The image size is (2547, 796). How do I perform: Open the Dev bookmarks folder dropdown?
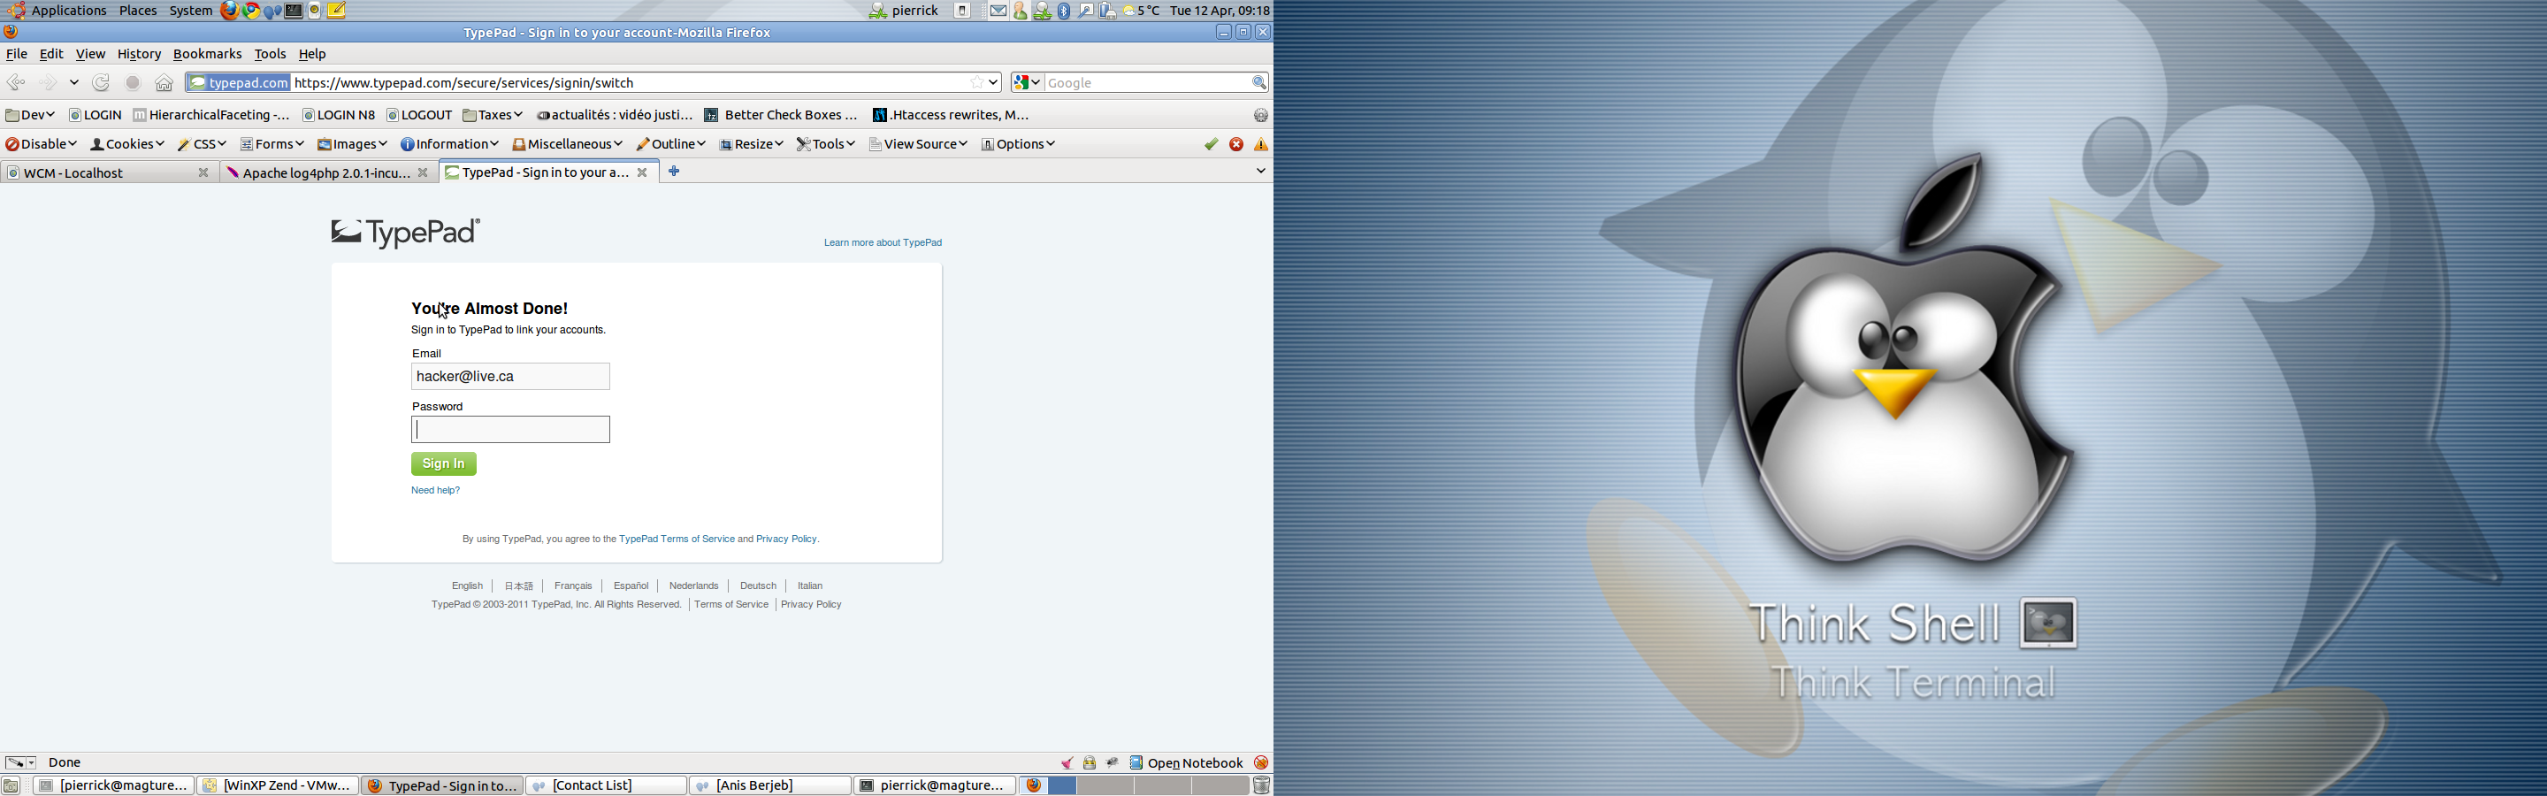pyautogui.click(x=31, y=116)
